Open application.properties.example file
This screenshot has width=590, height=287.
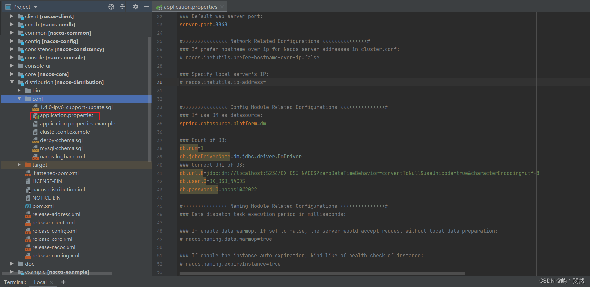point(77,124)
